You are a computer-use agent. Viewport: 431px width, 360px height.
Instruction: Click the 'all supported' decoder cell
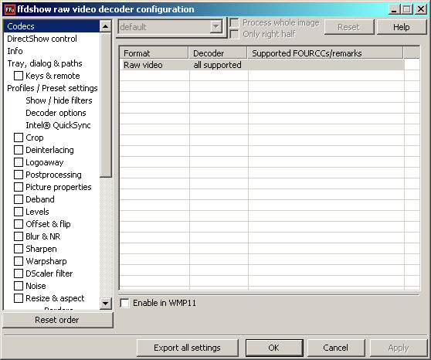tap(217, 65)
